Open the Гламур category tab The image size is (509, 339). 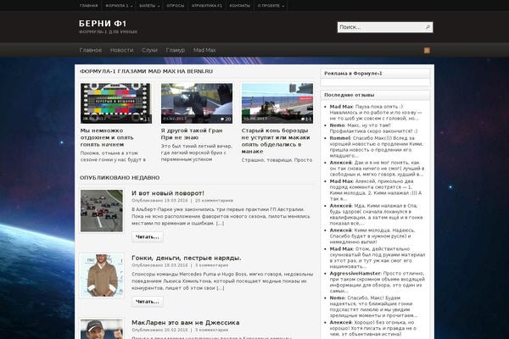[x=176, y=51]
